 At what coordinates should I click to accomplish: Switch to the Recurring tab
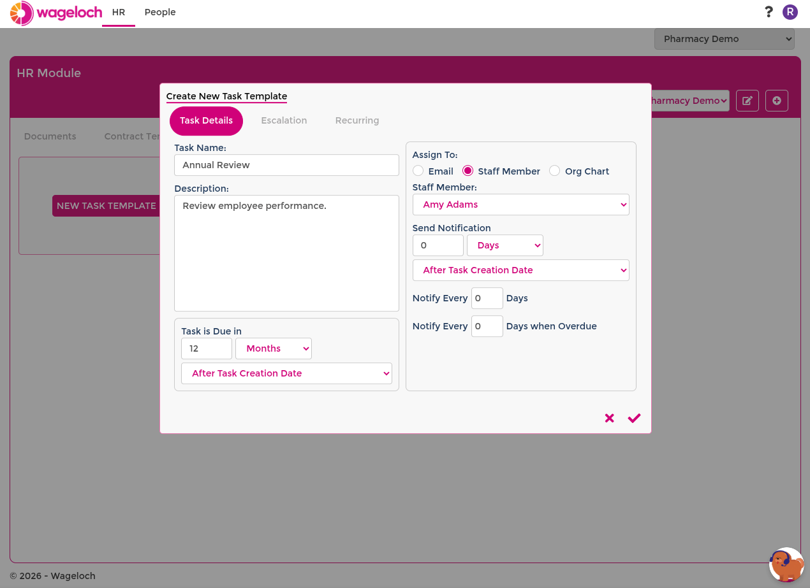point(357,120)
